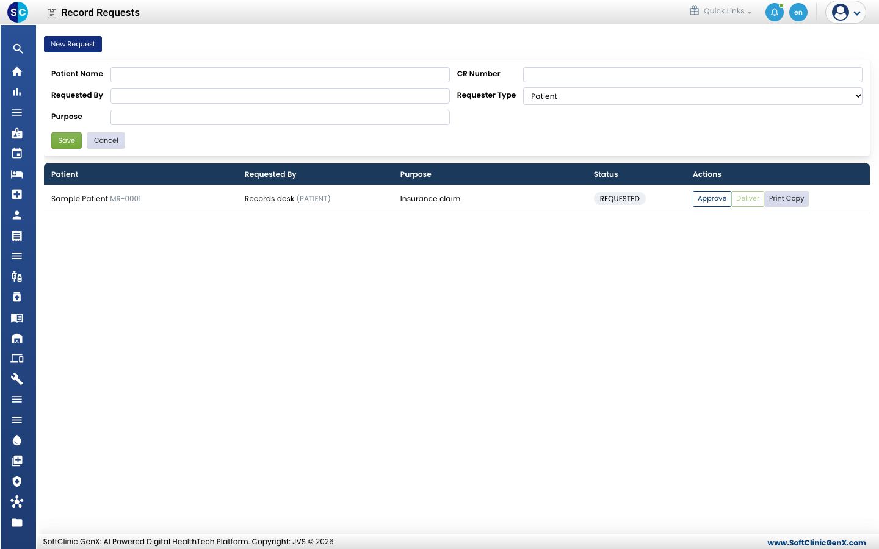
Task: Open the wrench tools icon
Action: (x=17, y=379)
